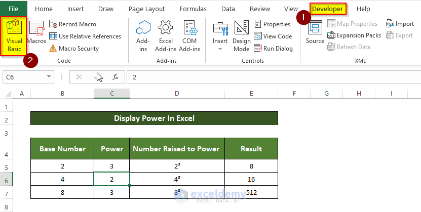This screenshot has width=421, height=212.
Task: Select the 'Number Raised to Power' cell
Action: pyautogui.click(x=177, y=149)
